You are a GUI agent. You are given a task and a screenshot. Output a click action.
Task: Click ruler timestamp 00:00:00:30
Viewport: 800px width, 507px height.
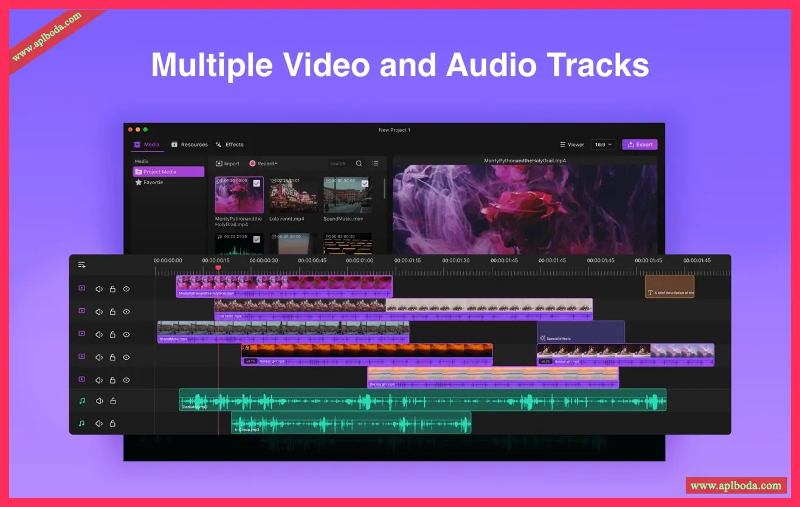tap(264, 260)
